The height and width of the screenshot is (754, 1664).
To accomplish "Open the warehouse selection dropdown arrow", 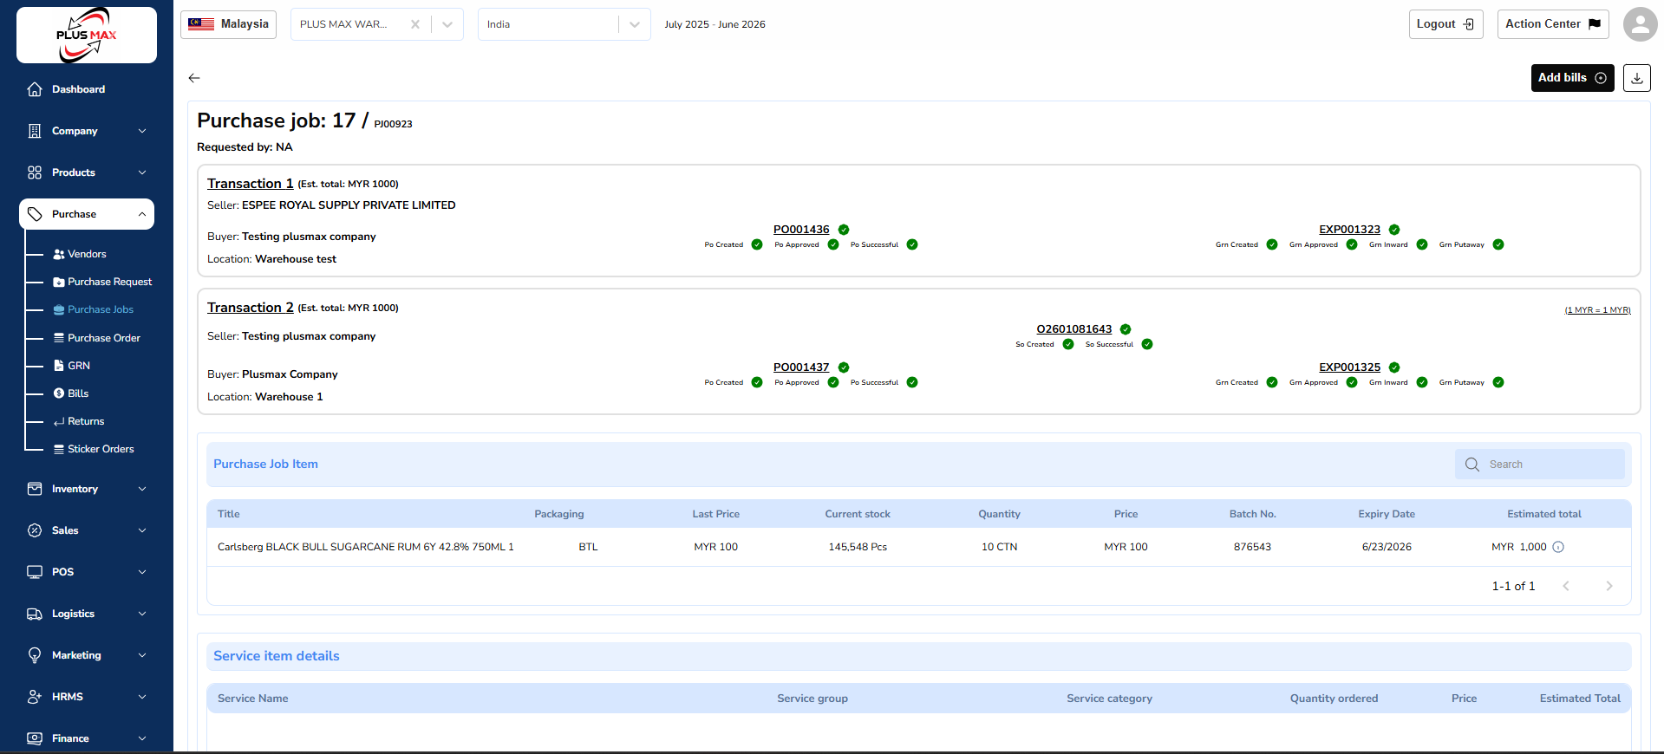I will 447,24.
